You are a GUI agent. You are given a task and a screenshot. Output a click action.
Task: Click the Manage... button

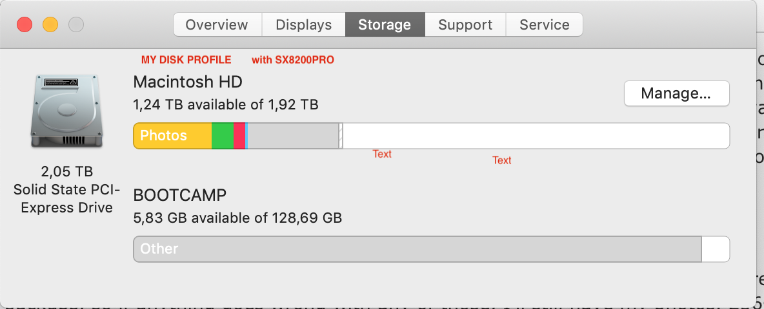coord(676,94)
